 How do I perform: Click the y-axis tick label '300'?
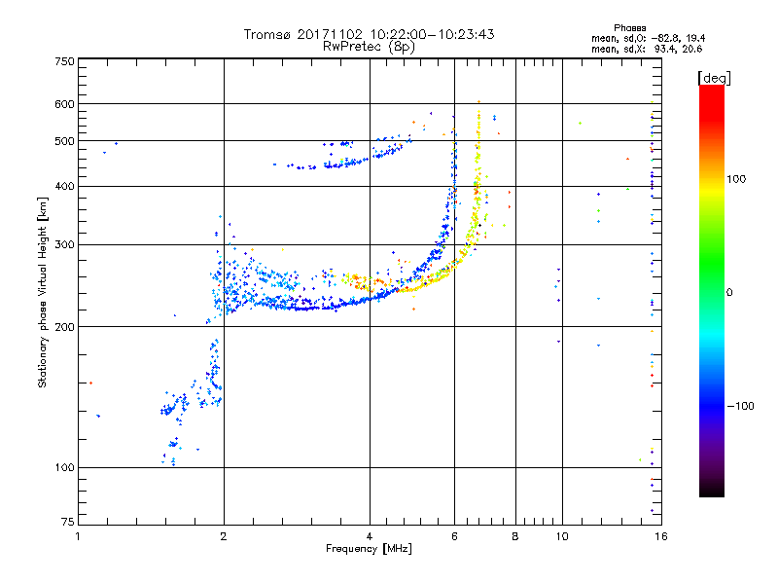[x=65, y=245]
